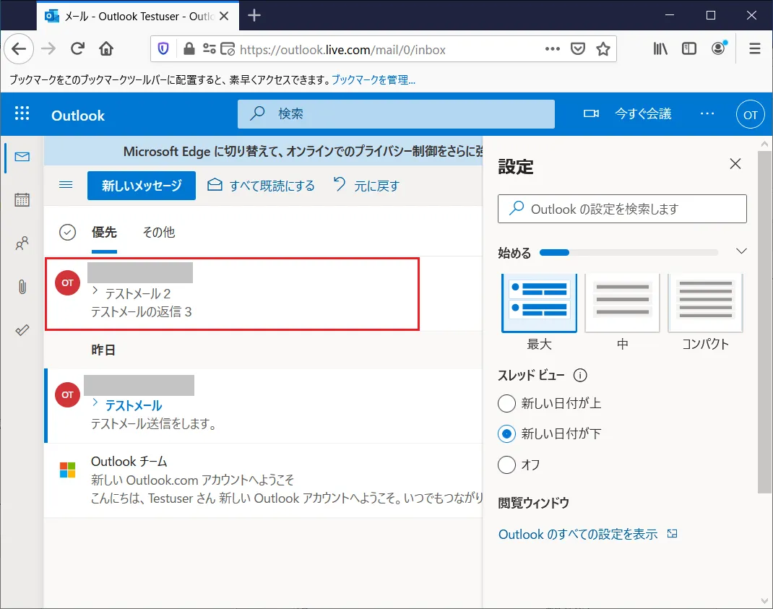Toggle the select all messages circle
773x609 pixels.
67,233
